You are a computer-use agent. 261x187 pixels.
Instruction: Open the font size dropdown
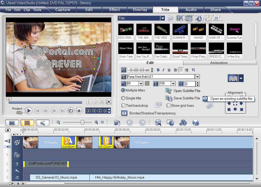pyautogui.click(x=141, y=83)
